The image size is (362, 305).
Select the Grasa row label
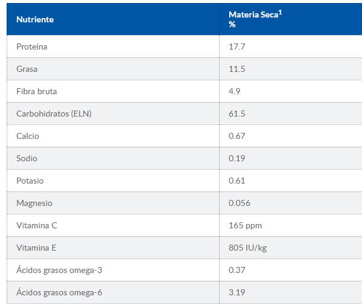tap(27, 69)
